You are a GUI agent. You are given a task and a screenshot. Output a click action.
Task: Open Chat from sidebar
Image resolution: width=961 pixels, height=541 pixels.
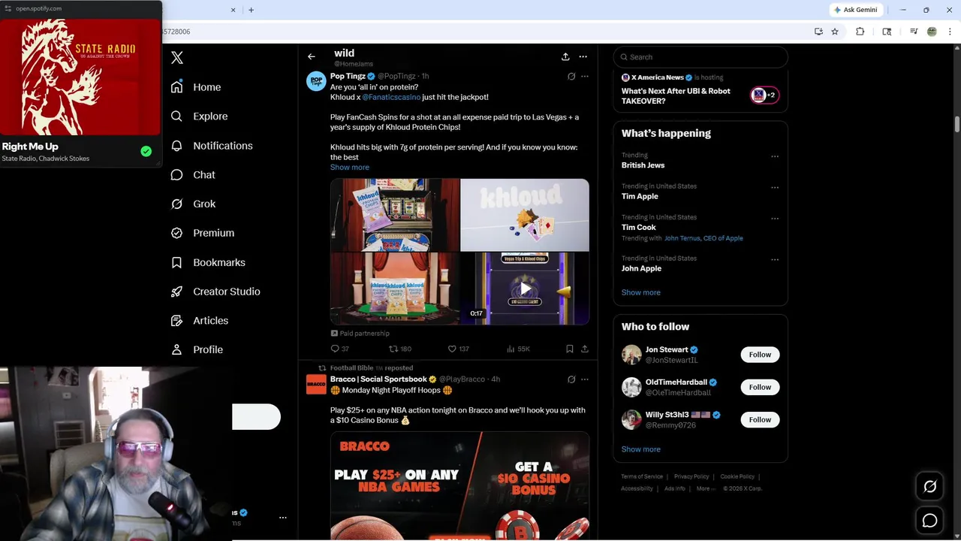[x=192, y=175]
